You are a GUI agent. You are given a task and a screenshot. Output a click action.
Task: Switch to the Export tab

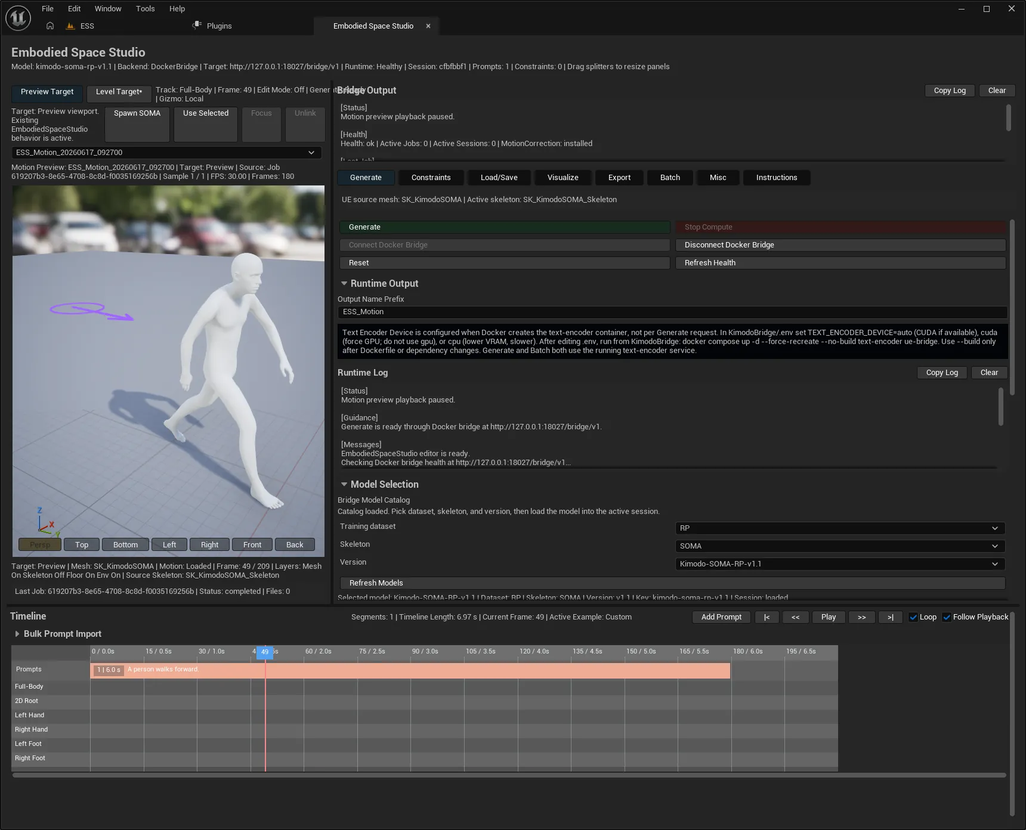click(619, 178)
